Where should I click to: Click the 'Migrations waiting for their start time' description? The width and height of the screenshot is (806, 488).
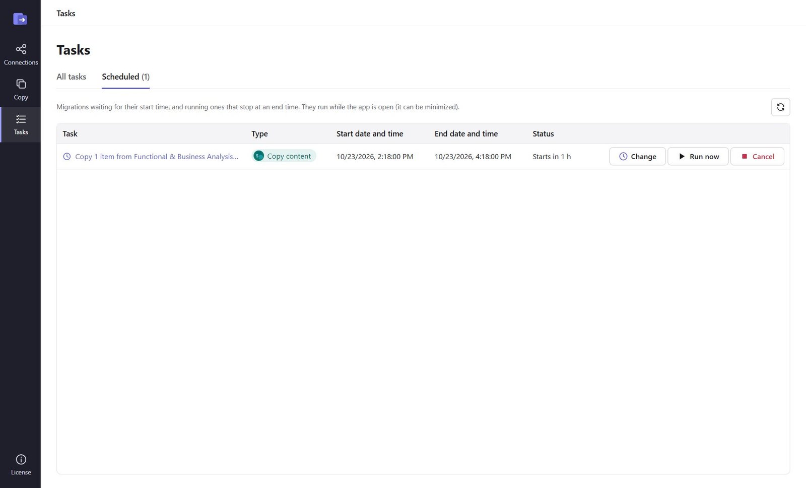258,107
